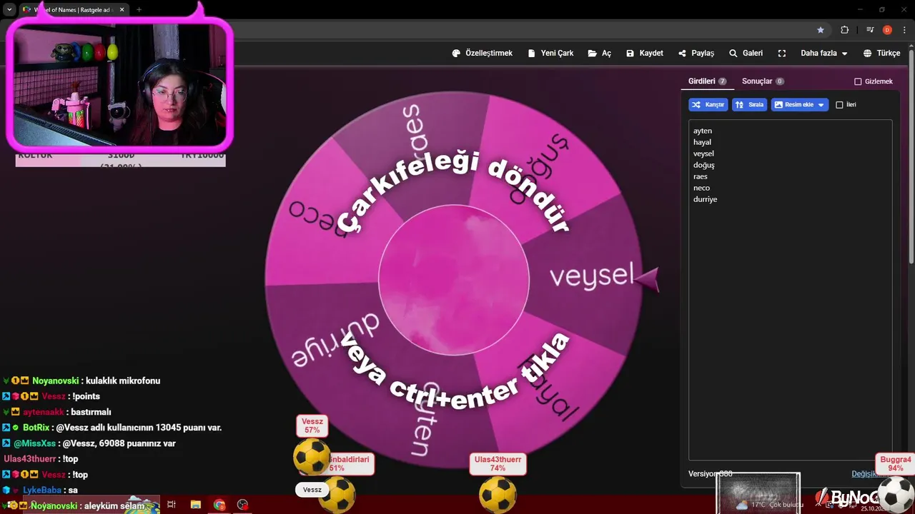This screenshot has width=915, height=514.
Task: Click the Vessz 57% ball label
Action: (x=312, y=425)
